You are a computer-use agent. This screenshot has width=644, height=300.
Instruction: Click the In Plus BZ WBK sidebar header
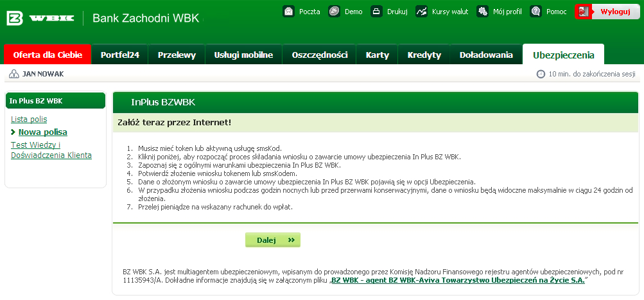[x=55, y=101]
